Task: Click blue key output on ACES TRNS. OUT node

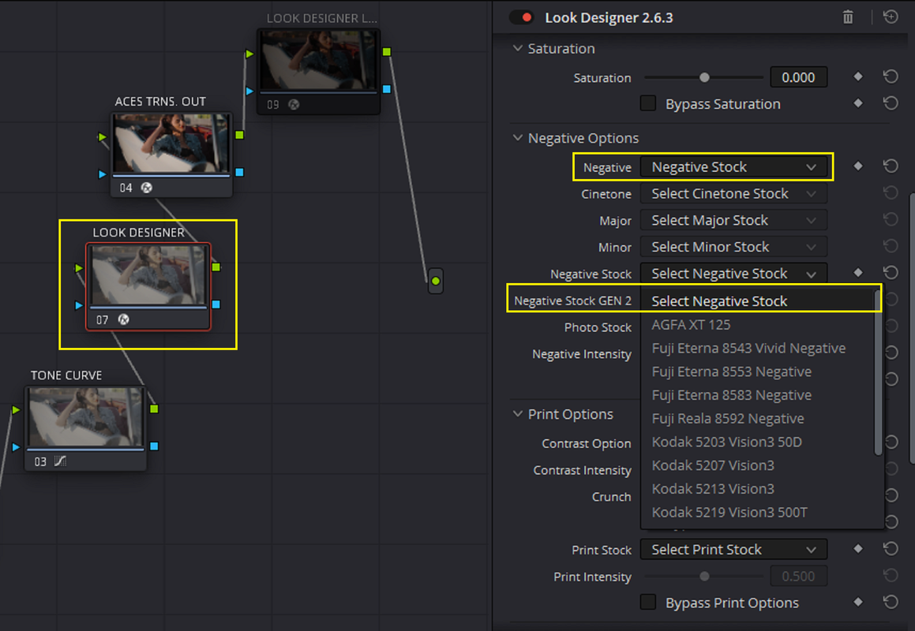Action: point(239,173)
